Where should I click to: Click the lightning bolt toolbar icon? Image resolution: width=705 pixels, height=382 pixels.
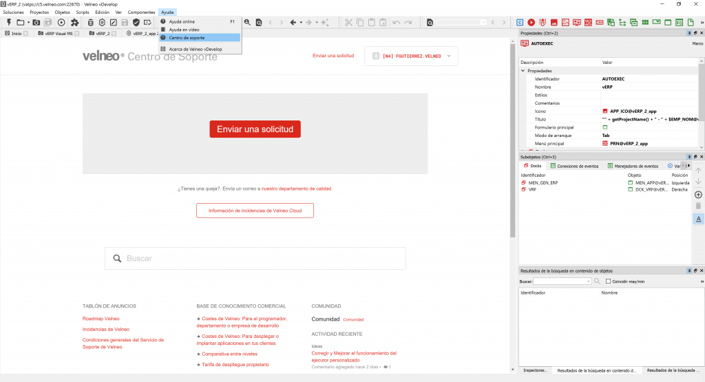tap(8, 22)
